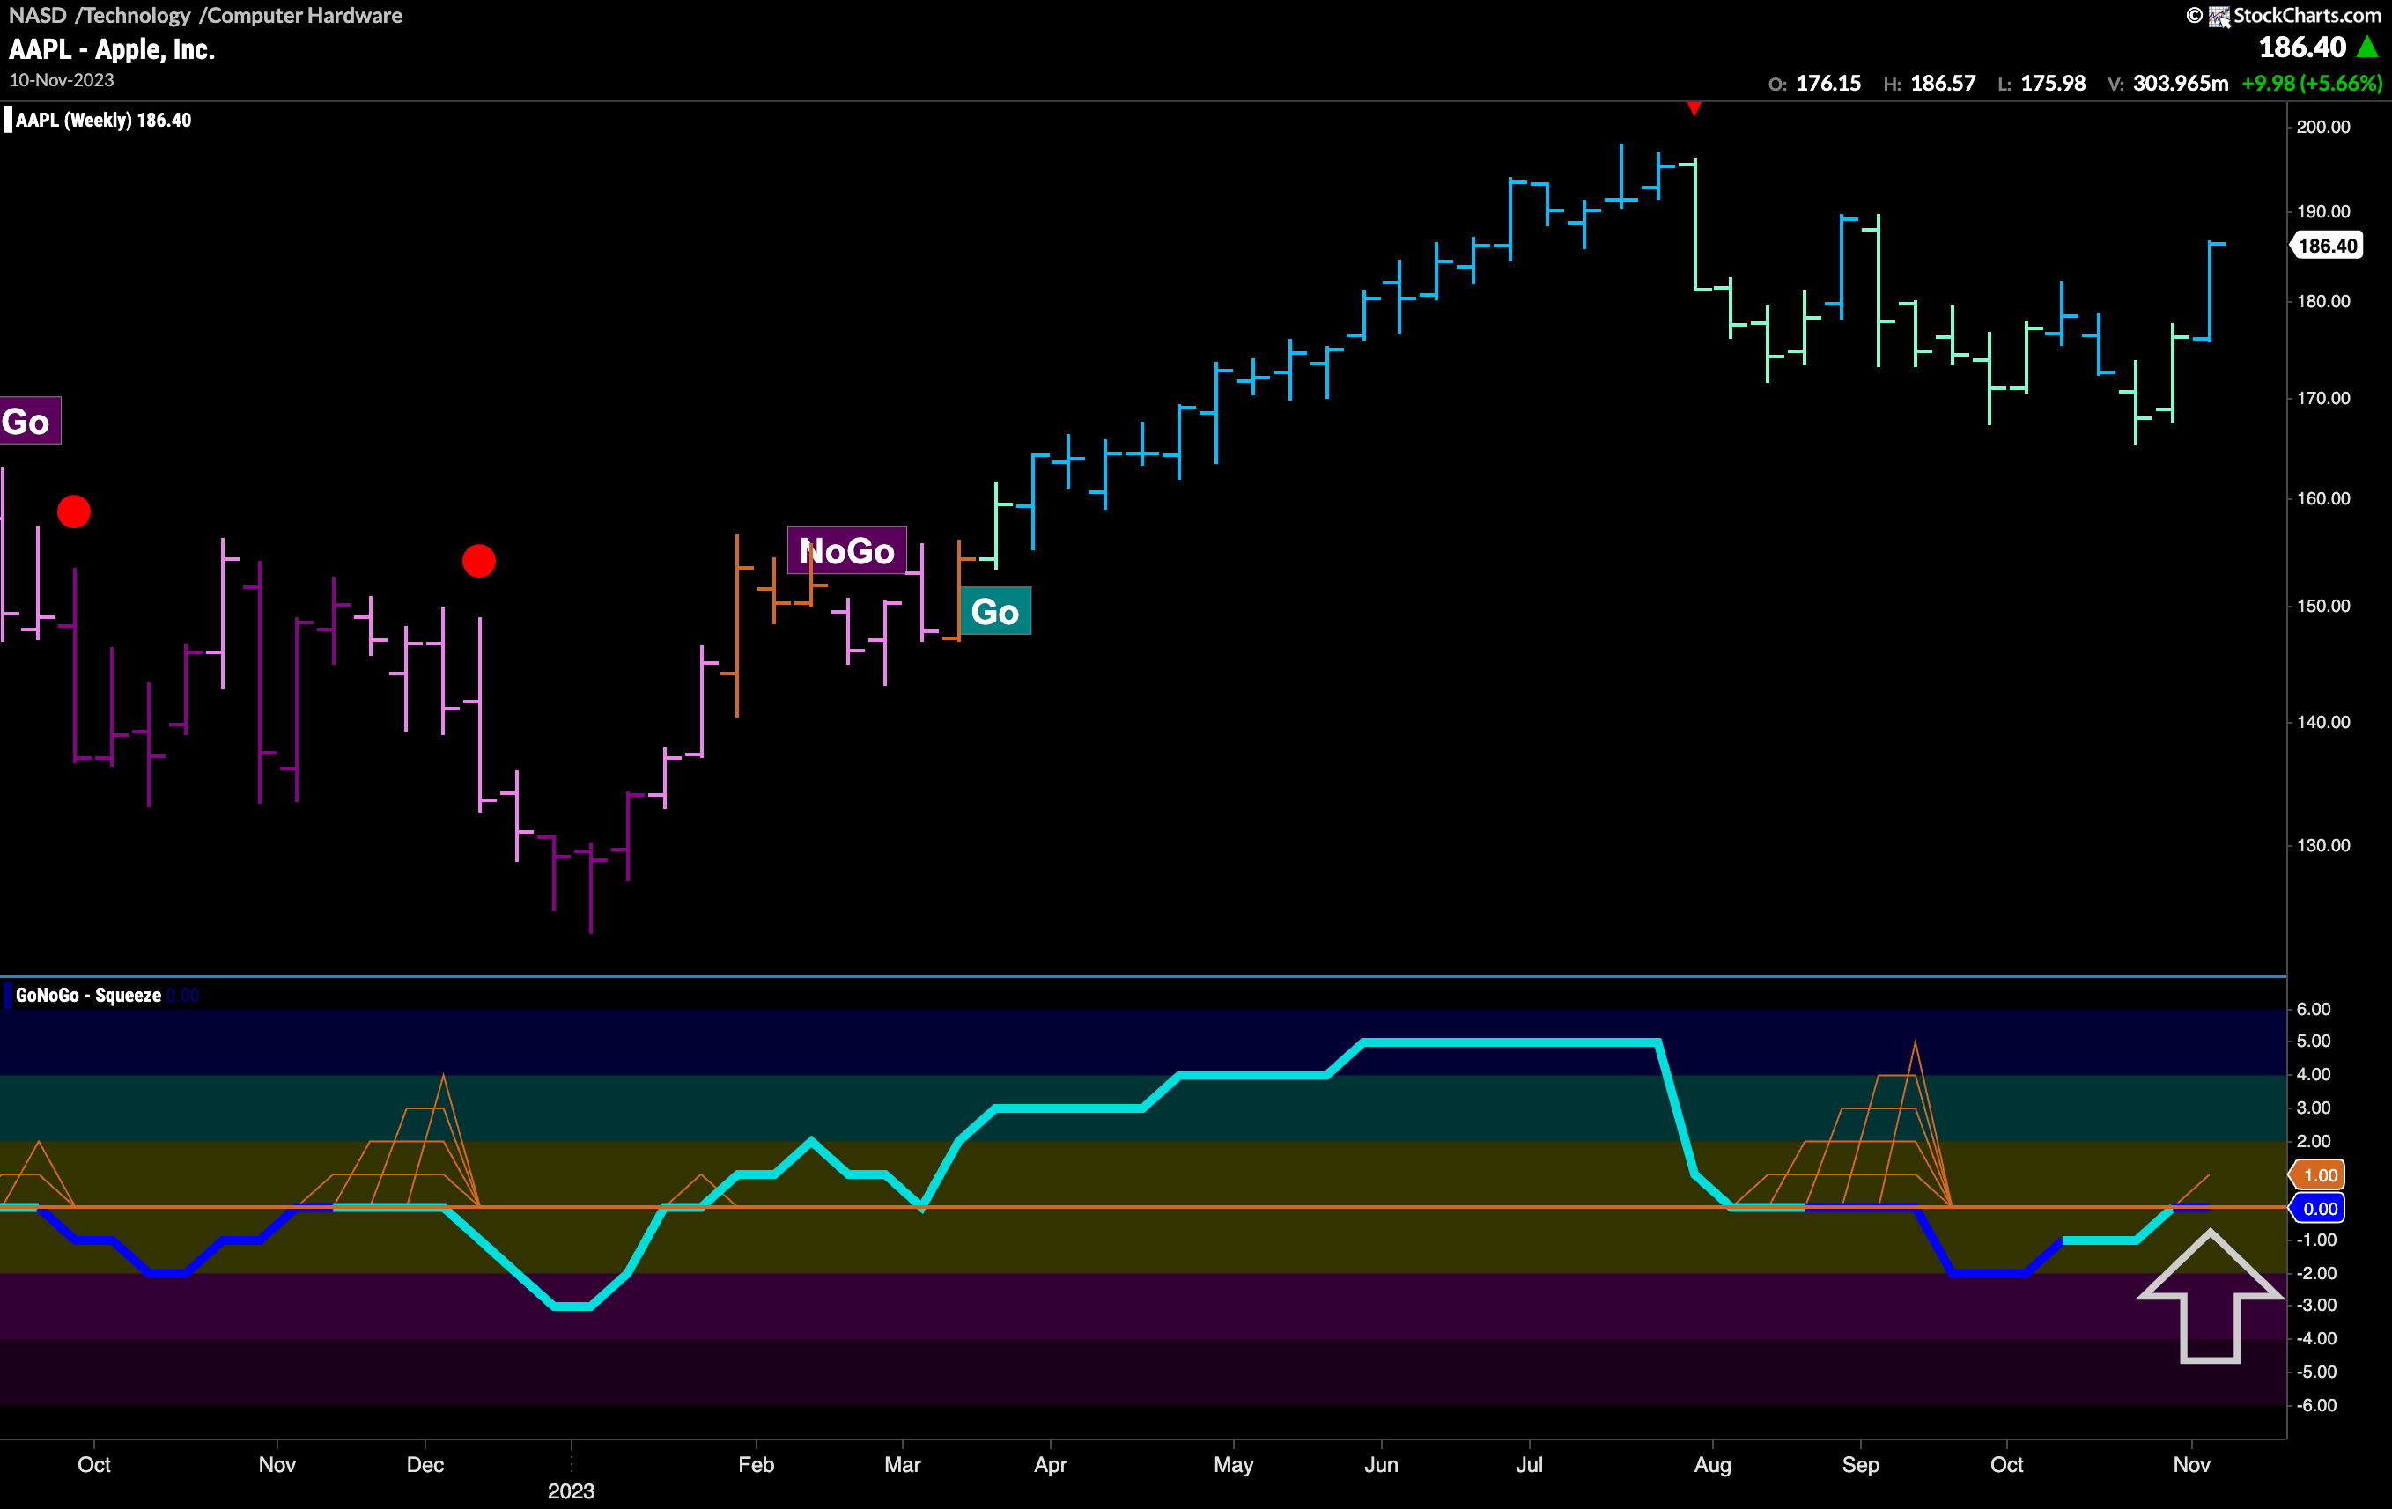Click the 10-Nov-2023 date text
Image resolution: width=2392 pixels, height=1509 pixels.
click(x=62, y=80)
